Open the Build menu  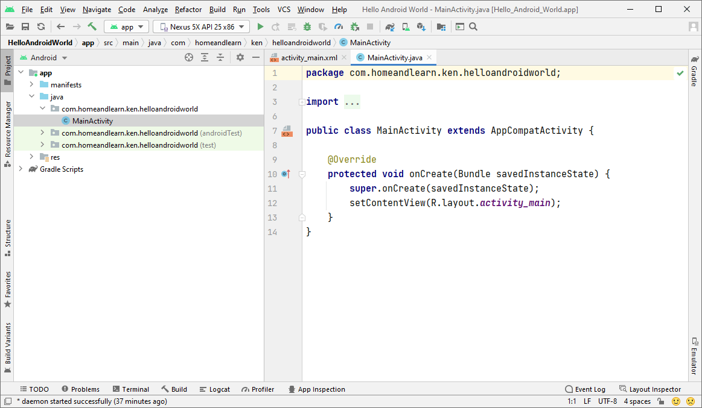click(217, 10)
